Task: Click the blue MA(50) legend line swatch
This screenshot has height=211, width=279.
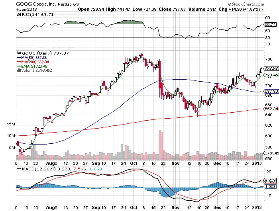Action: click(19, 58)
